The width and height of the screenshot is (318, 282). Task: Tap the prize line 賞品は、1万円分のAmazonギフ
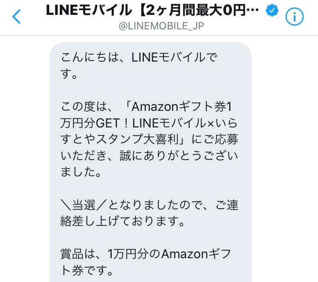[x=146, y=254]
